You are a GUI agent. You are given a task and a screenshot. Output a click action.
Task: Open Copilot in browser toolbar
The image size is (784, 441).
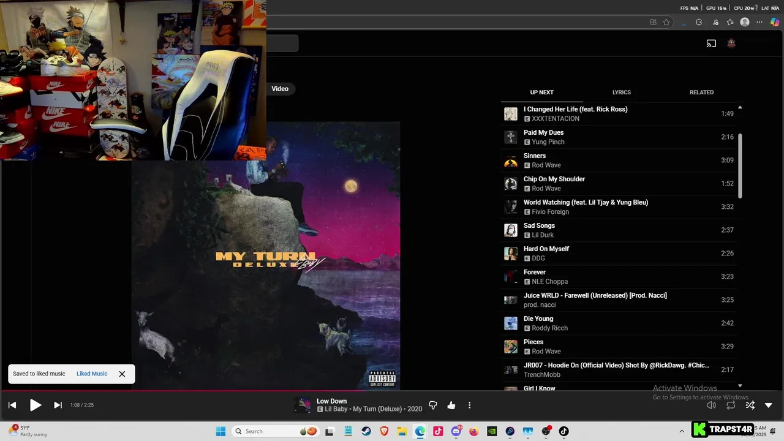(x=775, y=22)
